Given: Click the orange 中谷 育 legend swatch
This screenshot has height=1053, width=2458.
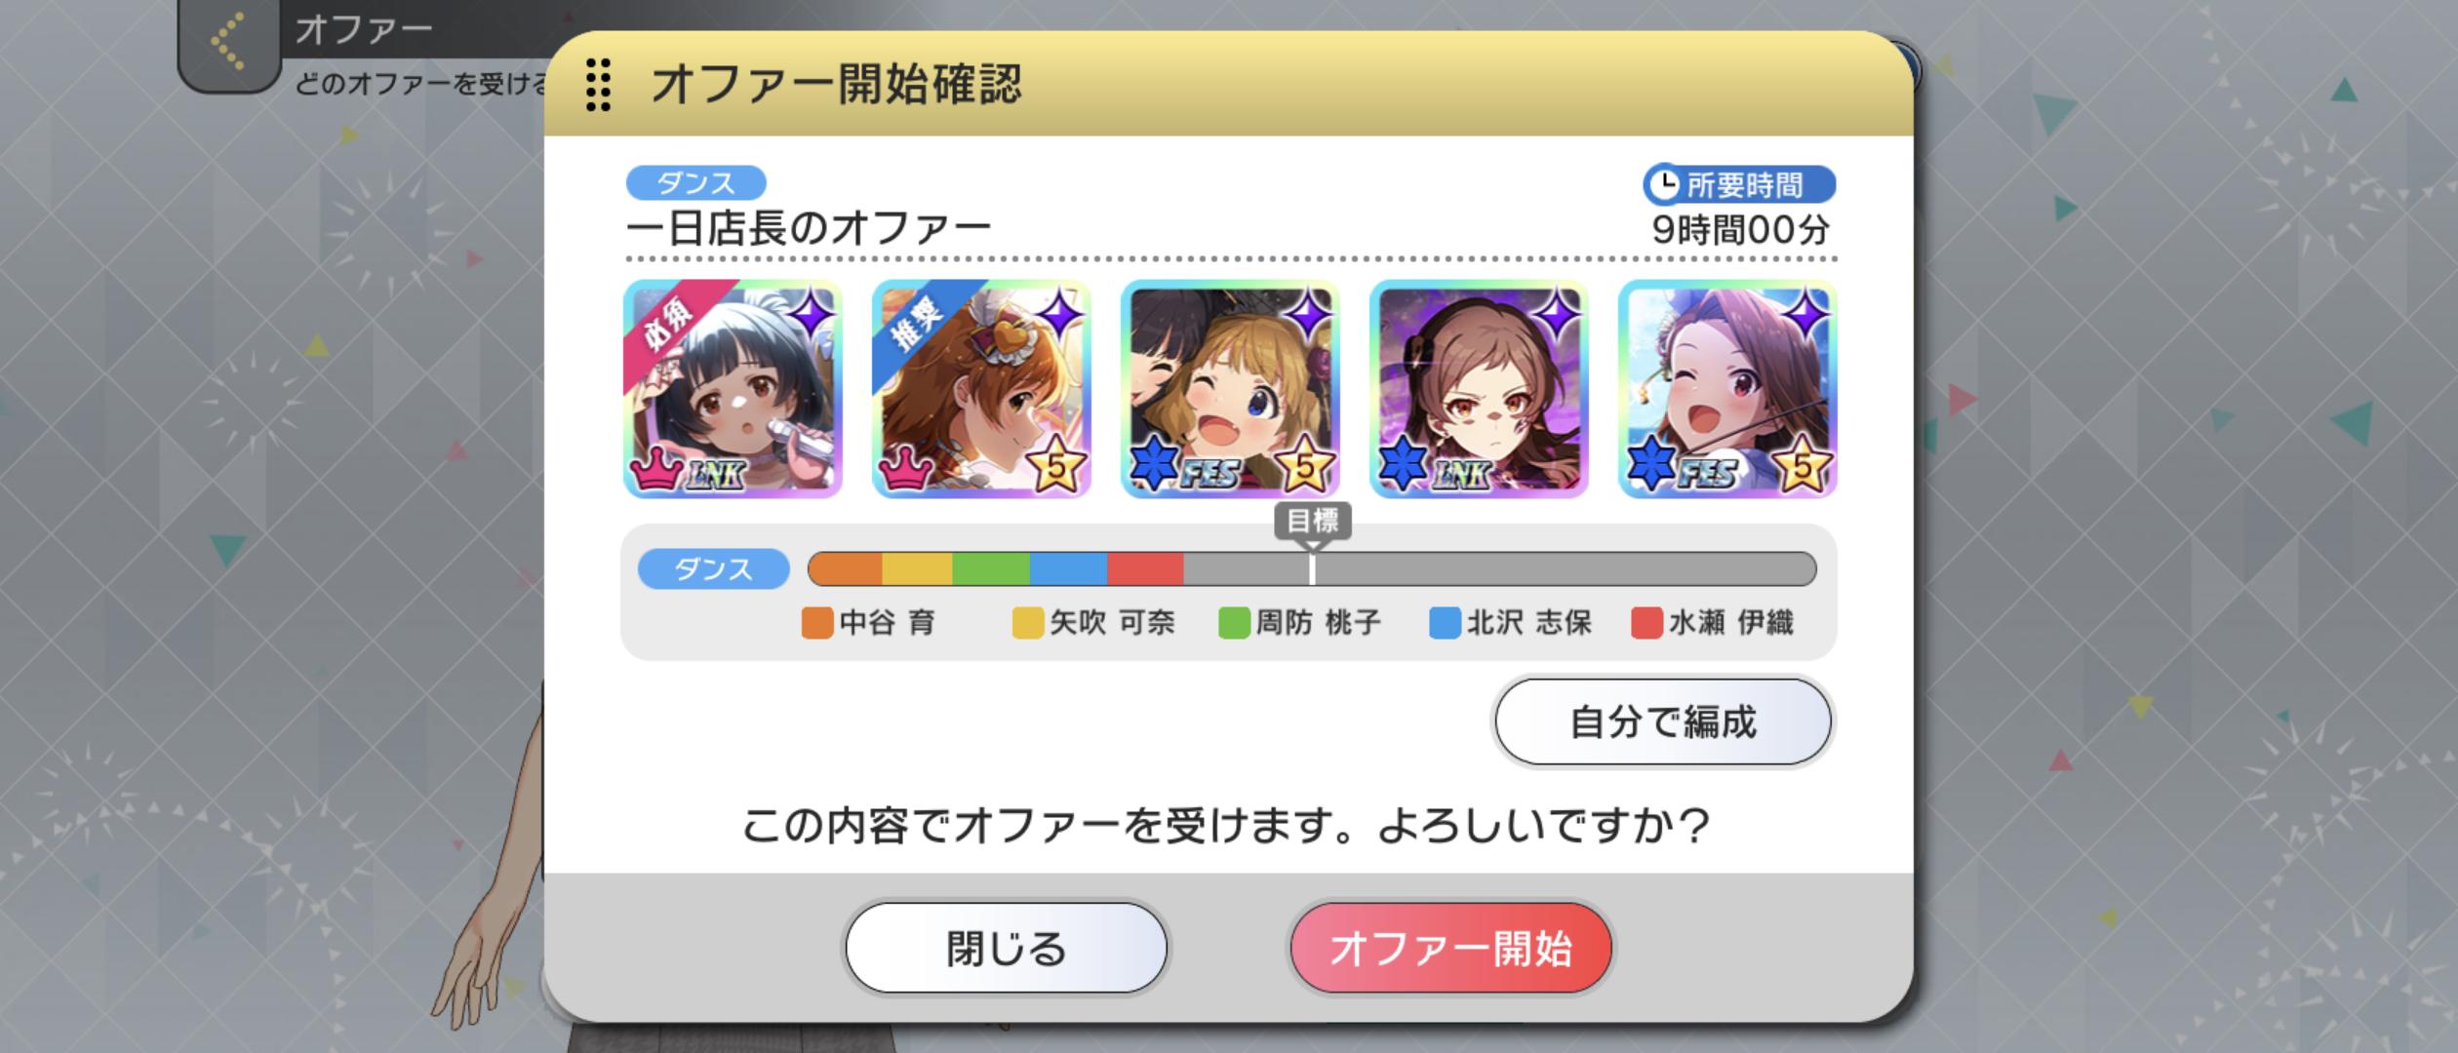Looking at the screenshot, I should (816, 623).
